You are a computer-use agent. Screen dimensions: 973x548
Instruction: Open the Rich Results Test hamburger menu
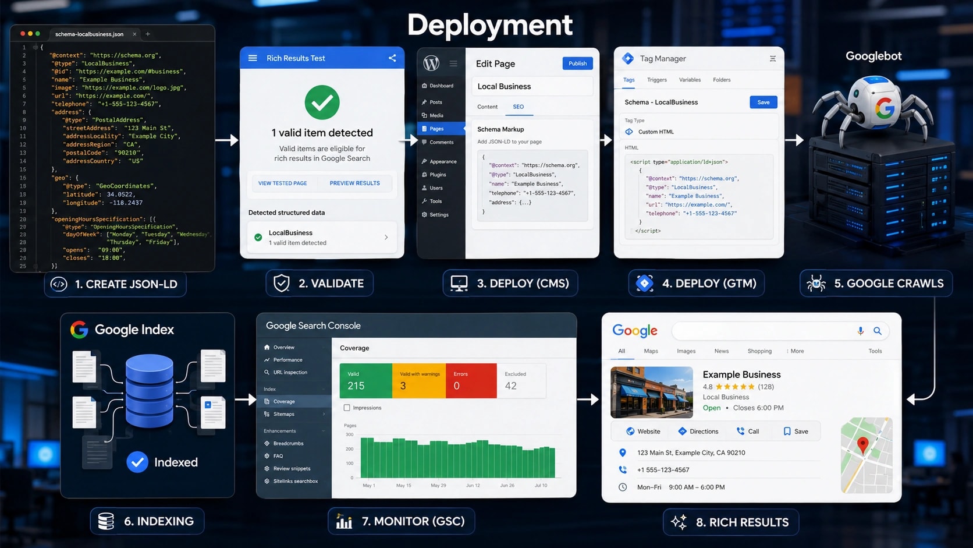pyautogui.click(x=253, y=58)
